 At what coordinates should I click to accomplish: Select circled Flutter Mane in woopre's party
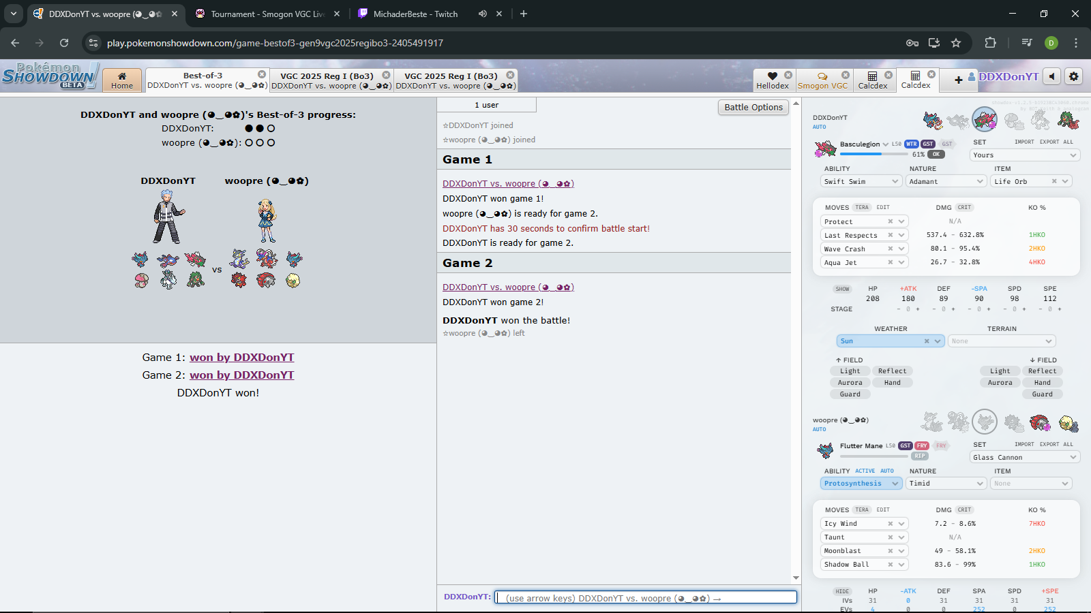pyautogui.click(x=985, y=422)
